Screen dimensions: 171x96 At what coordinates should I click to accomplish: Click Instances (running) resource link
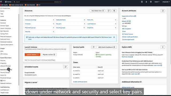tap(30, 20)
